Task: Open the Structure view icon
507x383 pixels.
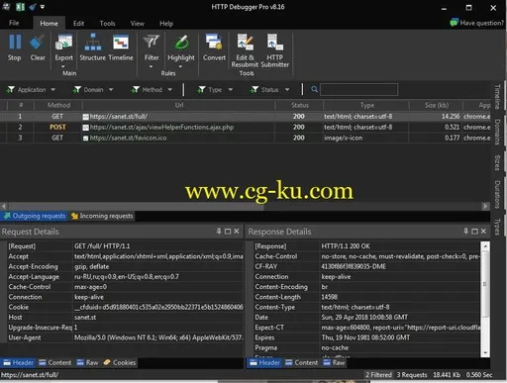Action: tap(93, 43)
